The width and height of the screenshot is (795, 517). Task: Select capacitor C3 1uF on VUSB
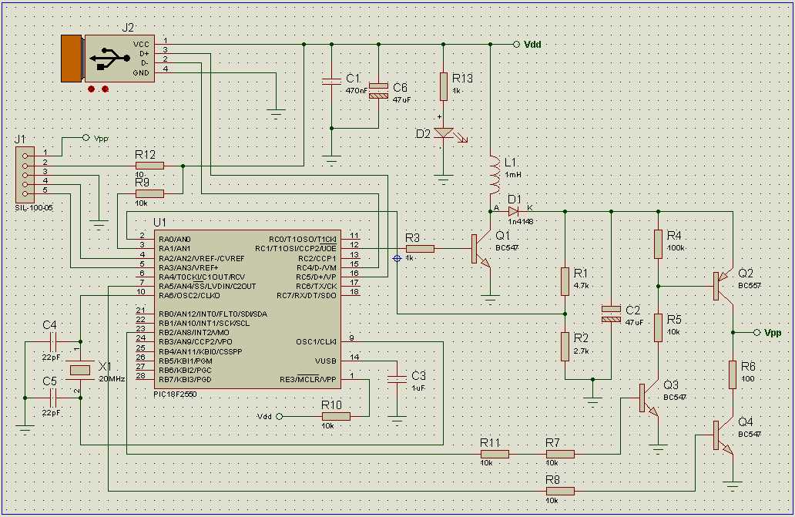[x=397, y=379]
